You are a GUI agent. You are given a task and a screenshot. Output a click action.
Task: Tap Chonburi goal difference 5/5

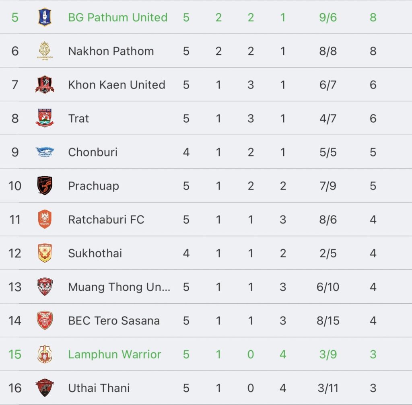[328, 152]
